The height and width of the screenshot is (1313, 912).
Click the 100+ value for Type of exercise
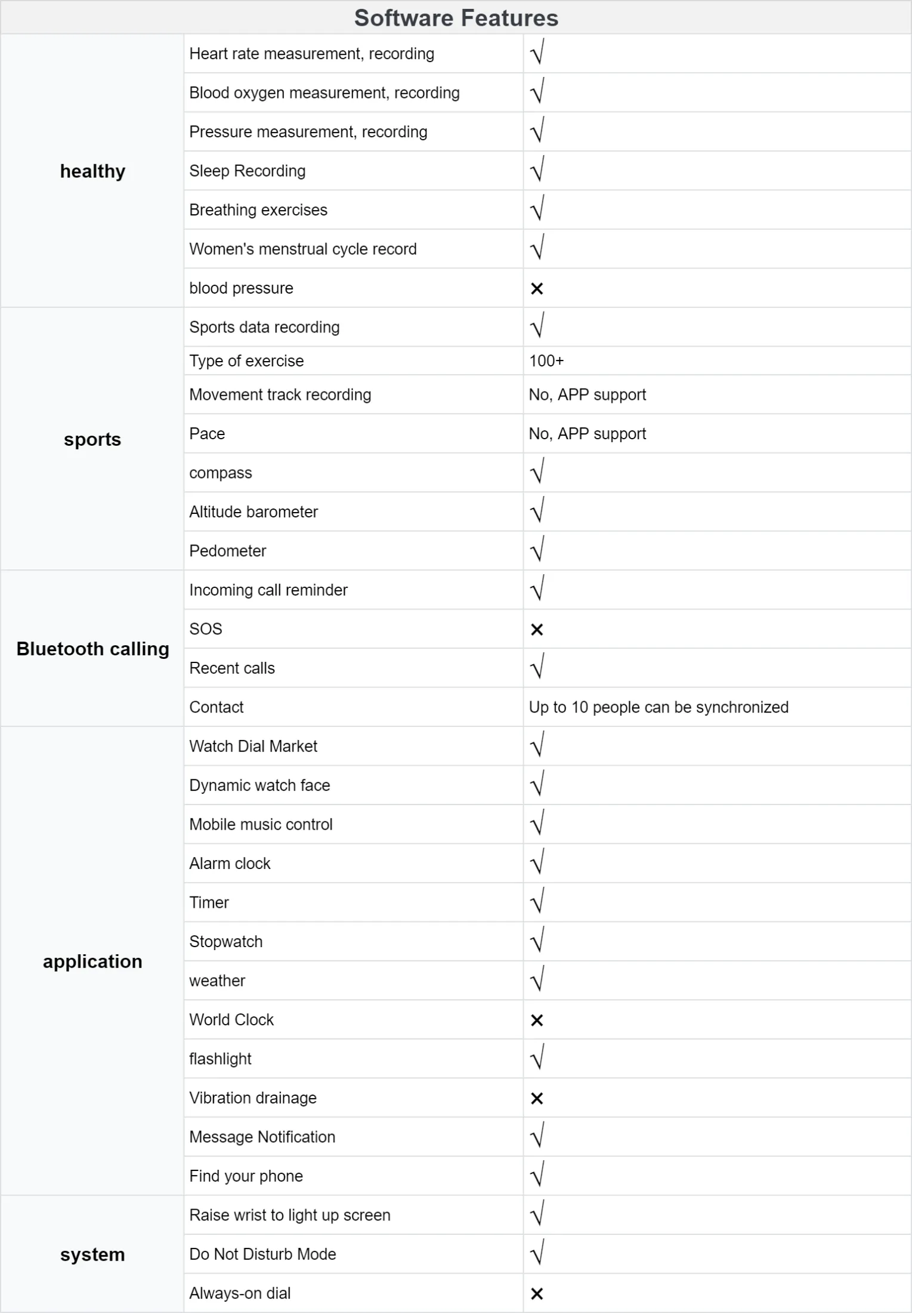click(546, 361)
